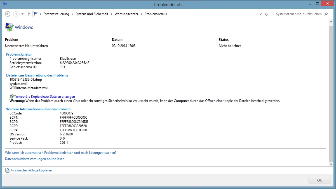This screenshot has width=336, height=189.
Task: Click the title bar flag icon
Action: click(5, 4)
